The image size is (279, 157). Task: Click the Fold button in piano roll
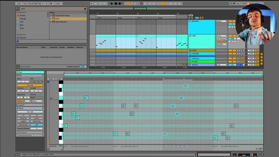pos(51,78)
